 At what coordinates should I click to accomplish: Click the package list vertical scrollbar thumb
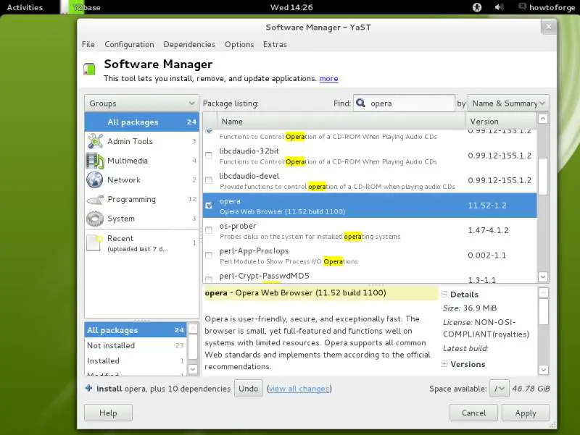pos(543,177)
